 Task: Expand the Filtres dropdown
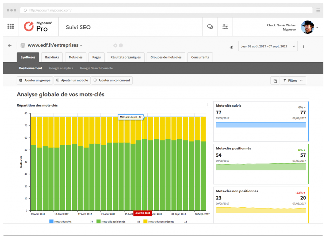(x=293, y=80)
